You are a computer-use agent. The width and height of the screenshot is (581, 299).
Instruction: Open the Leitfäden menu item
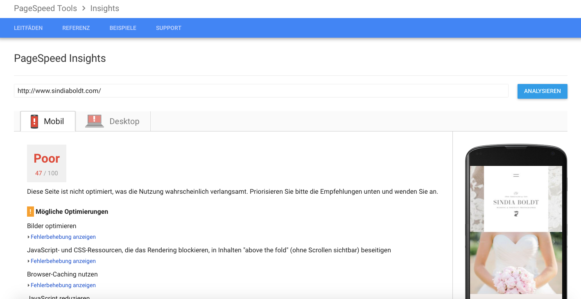click(28, 28)
